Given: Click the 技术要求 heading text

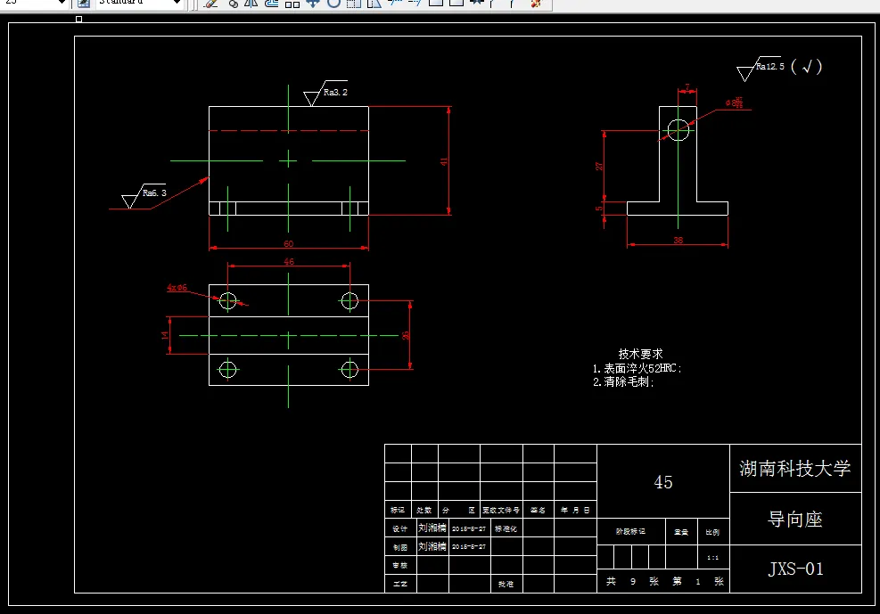Looking at the screenshot, I should point(640,354).
